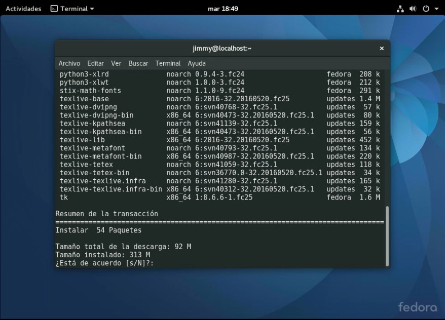Screen dimensions: 445x320
Task: Open the Ver menu
Action: (x=116, y=63)
